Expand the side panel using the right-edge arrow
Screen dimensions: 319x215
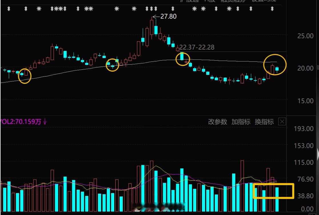click(x=318, y=154)
